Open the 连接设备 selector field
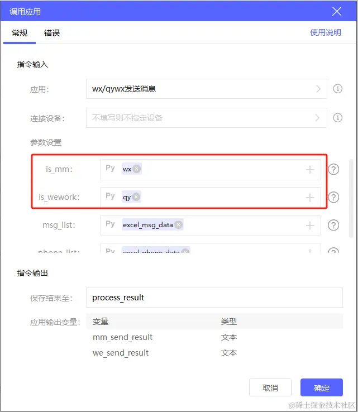This screenshot has width=358, height=412. tap(206, 118)
